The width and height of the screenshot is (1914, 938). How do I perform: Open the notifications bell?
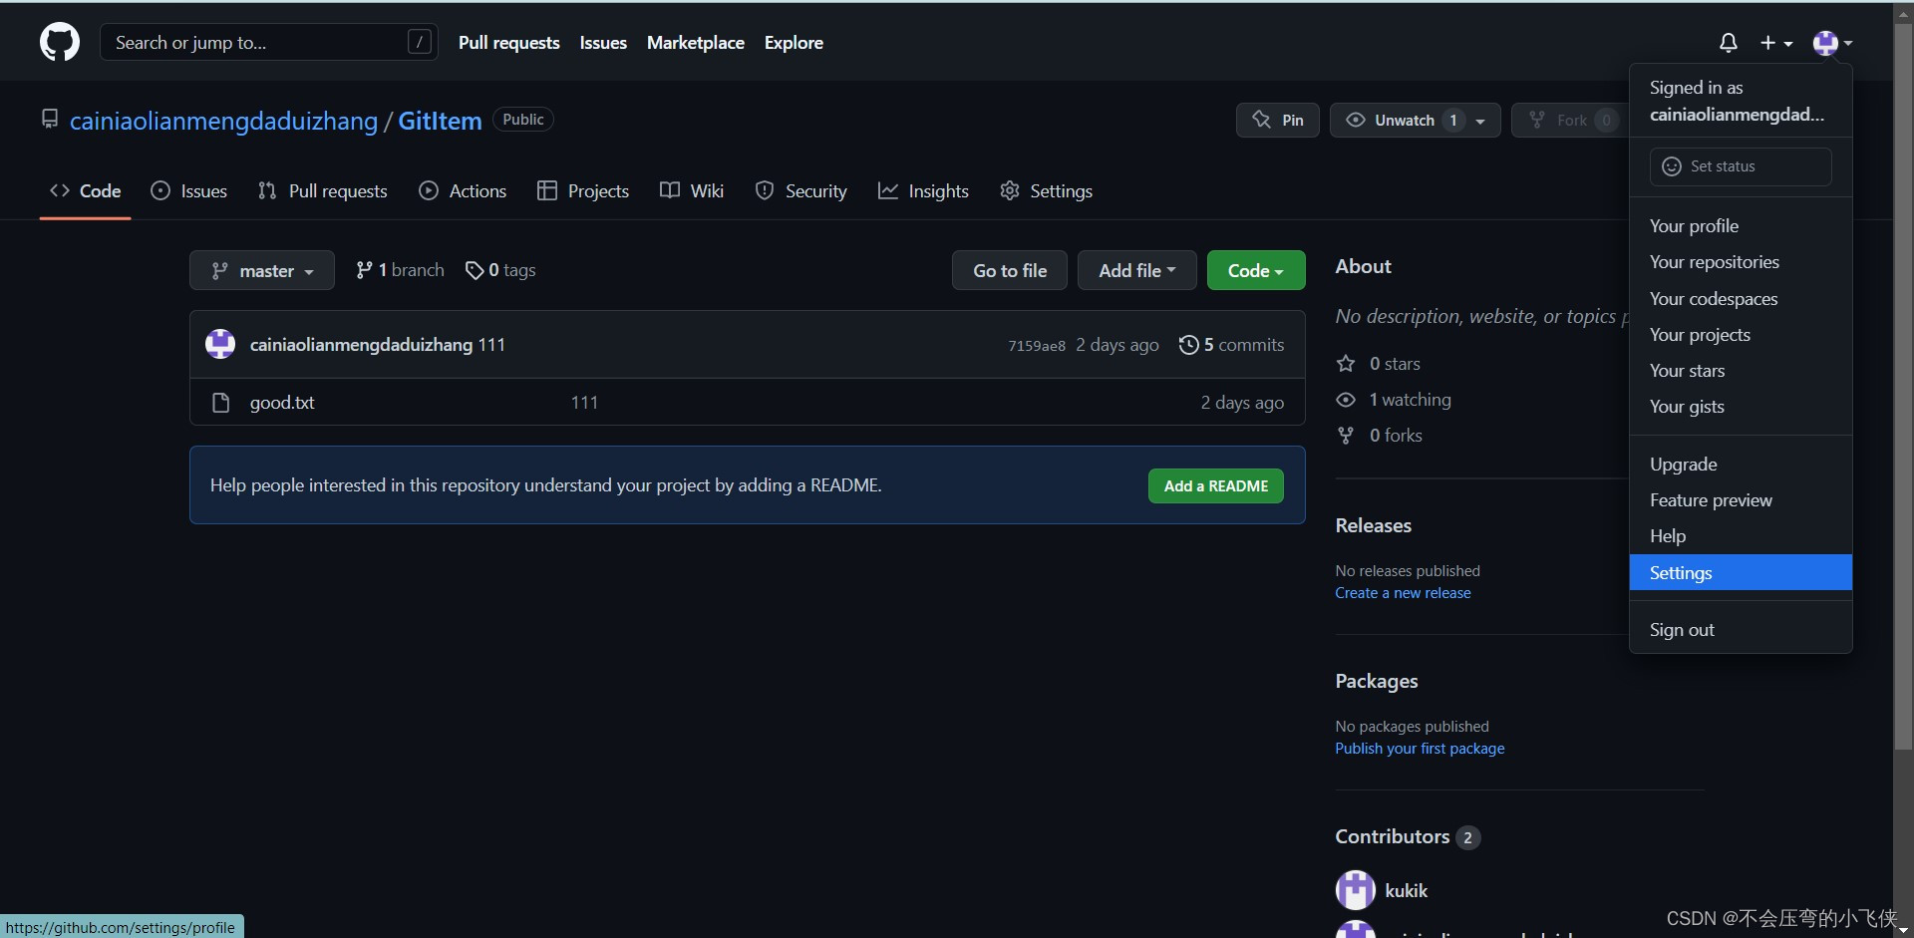pyautogui.click(x=1729, y=43)
